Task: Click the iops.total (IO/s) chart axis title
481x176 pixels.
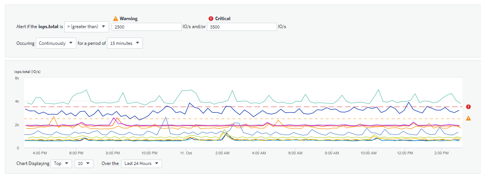Action: click(x=27, y=71)
